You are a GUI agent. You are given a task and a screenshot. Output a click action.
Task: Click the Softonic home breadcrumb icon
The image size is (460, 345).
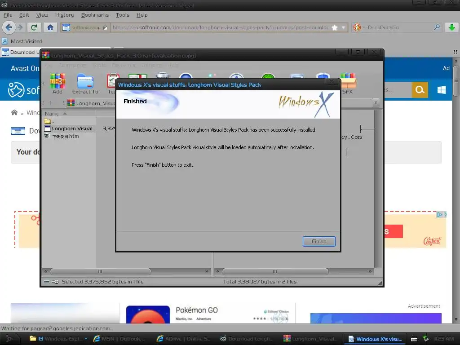[14, 113]
